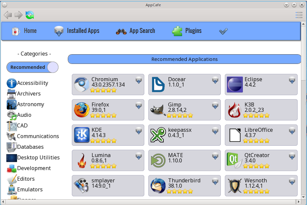Install keepassx via its download icon

[215, 131]
